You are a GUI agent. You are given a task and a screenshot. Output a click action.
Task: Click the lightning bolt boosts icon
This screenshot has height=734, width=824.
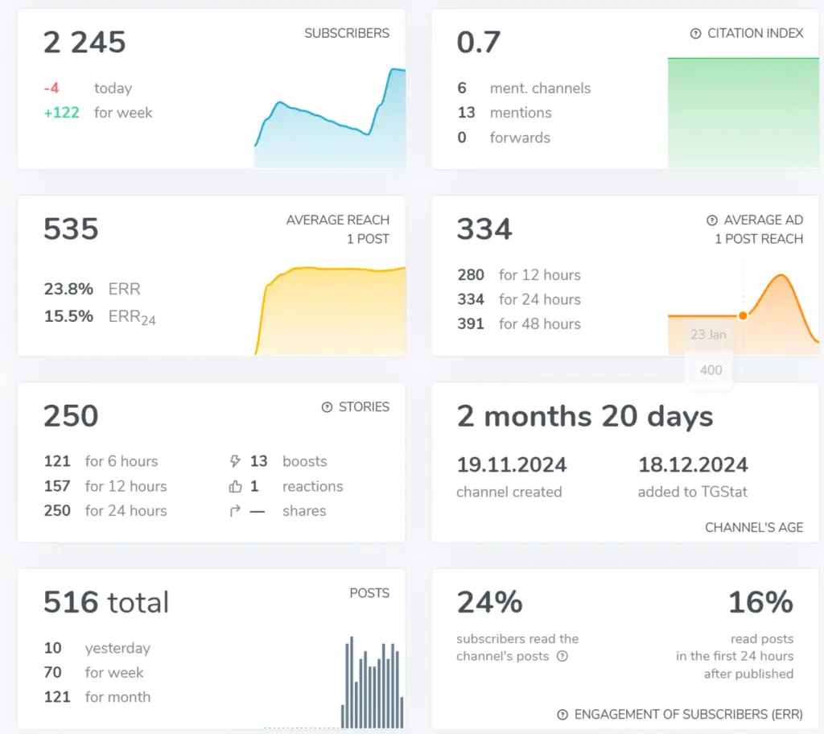coord(235,461)
